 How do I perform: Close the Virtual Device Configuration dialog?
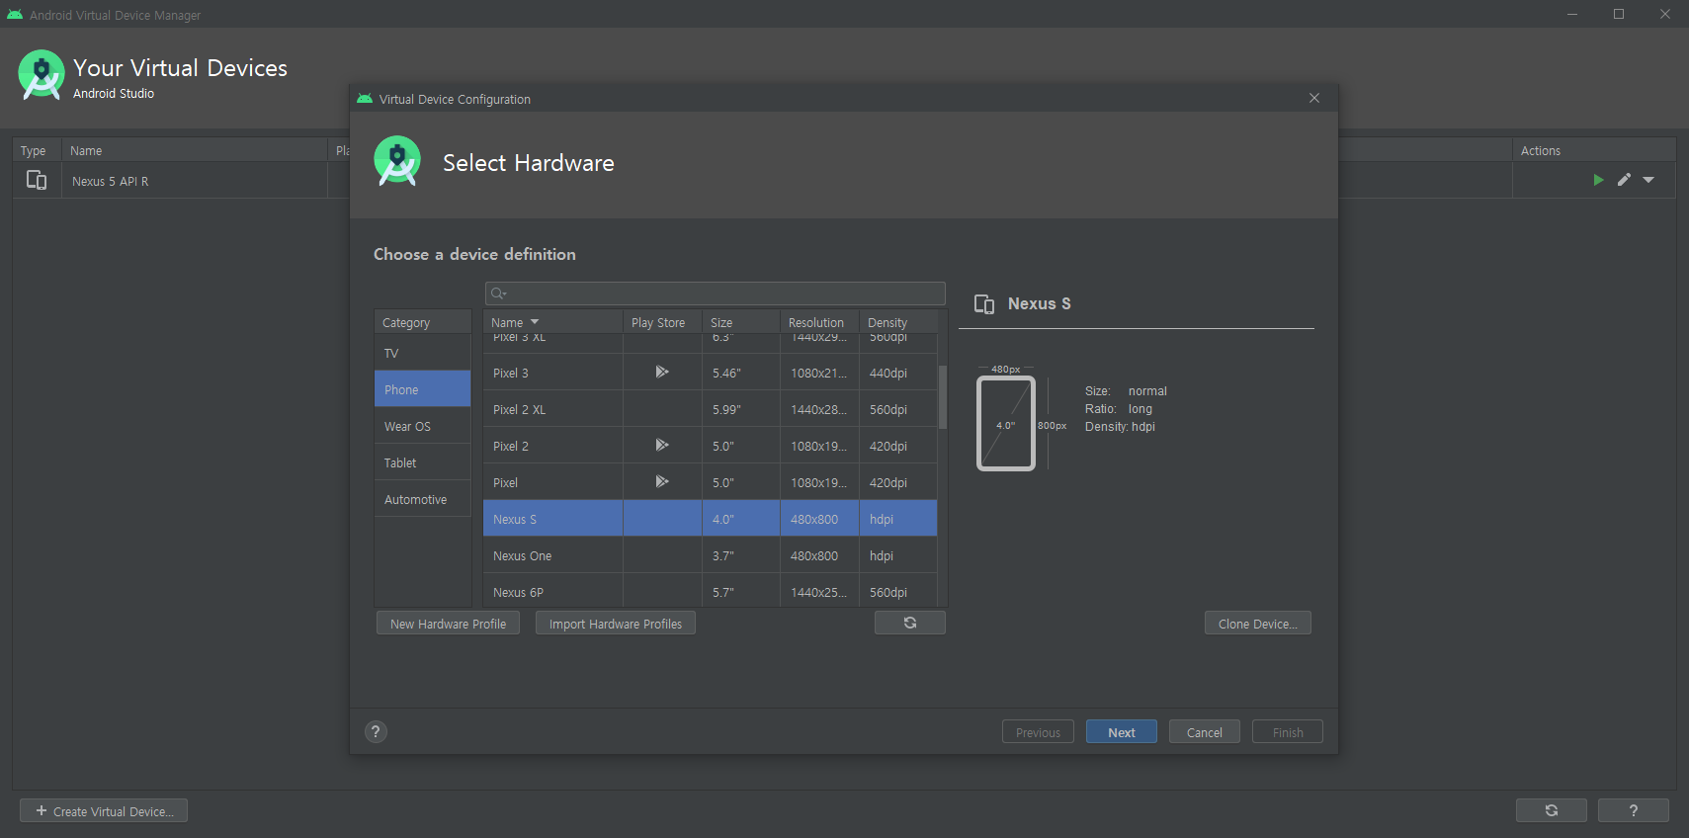[x=1314, y=98]
